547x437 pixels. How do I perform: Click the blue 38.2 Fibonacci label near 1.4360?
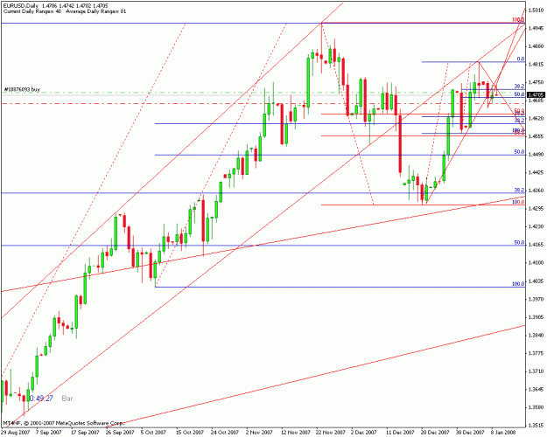click(x=519, y=190)
